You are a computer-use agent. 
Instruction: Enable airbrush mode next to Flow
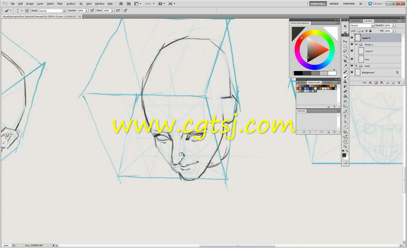pyautogui.click(x=118, y=11)
